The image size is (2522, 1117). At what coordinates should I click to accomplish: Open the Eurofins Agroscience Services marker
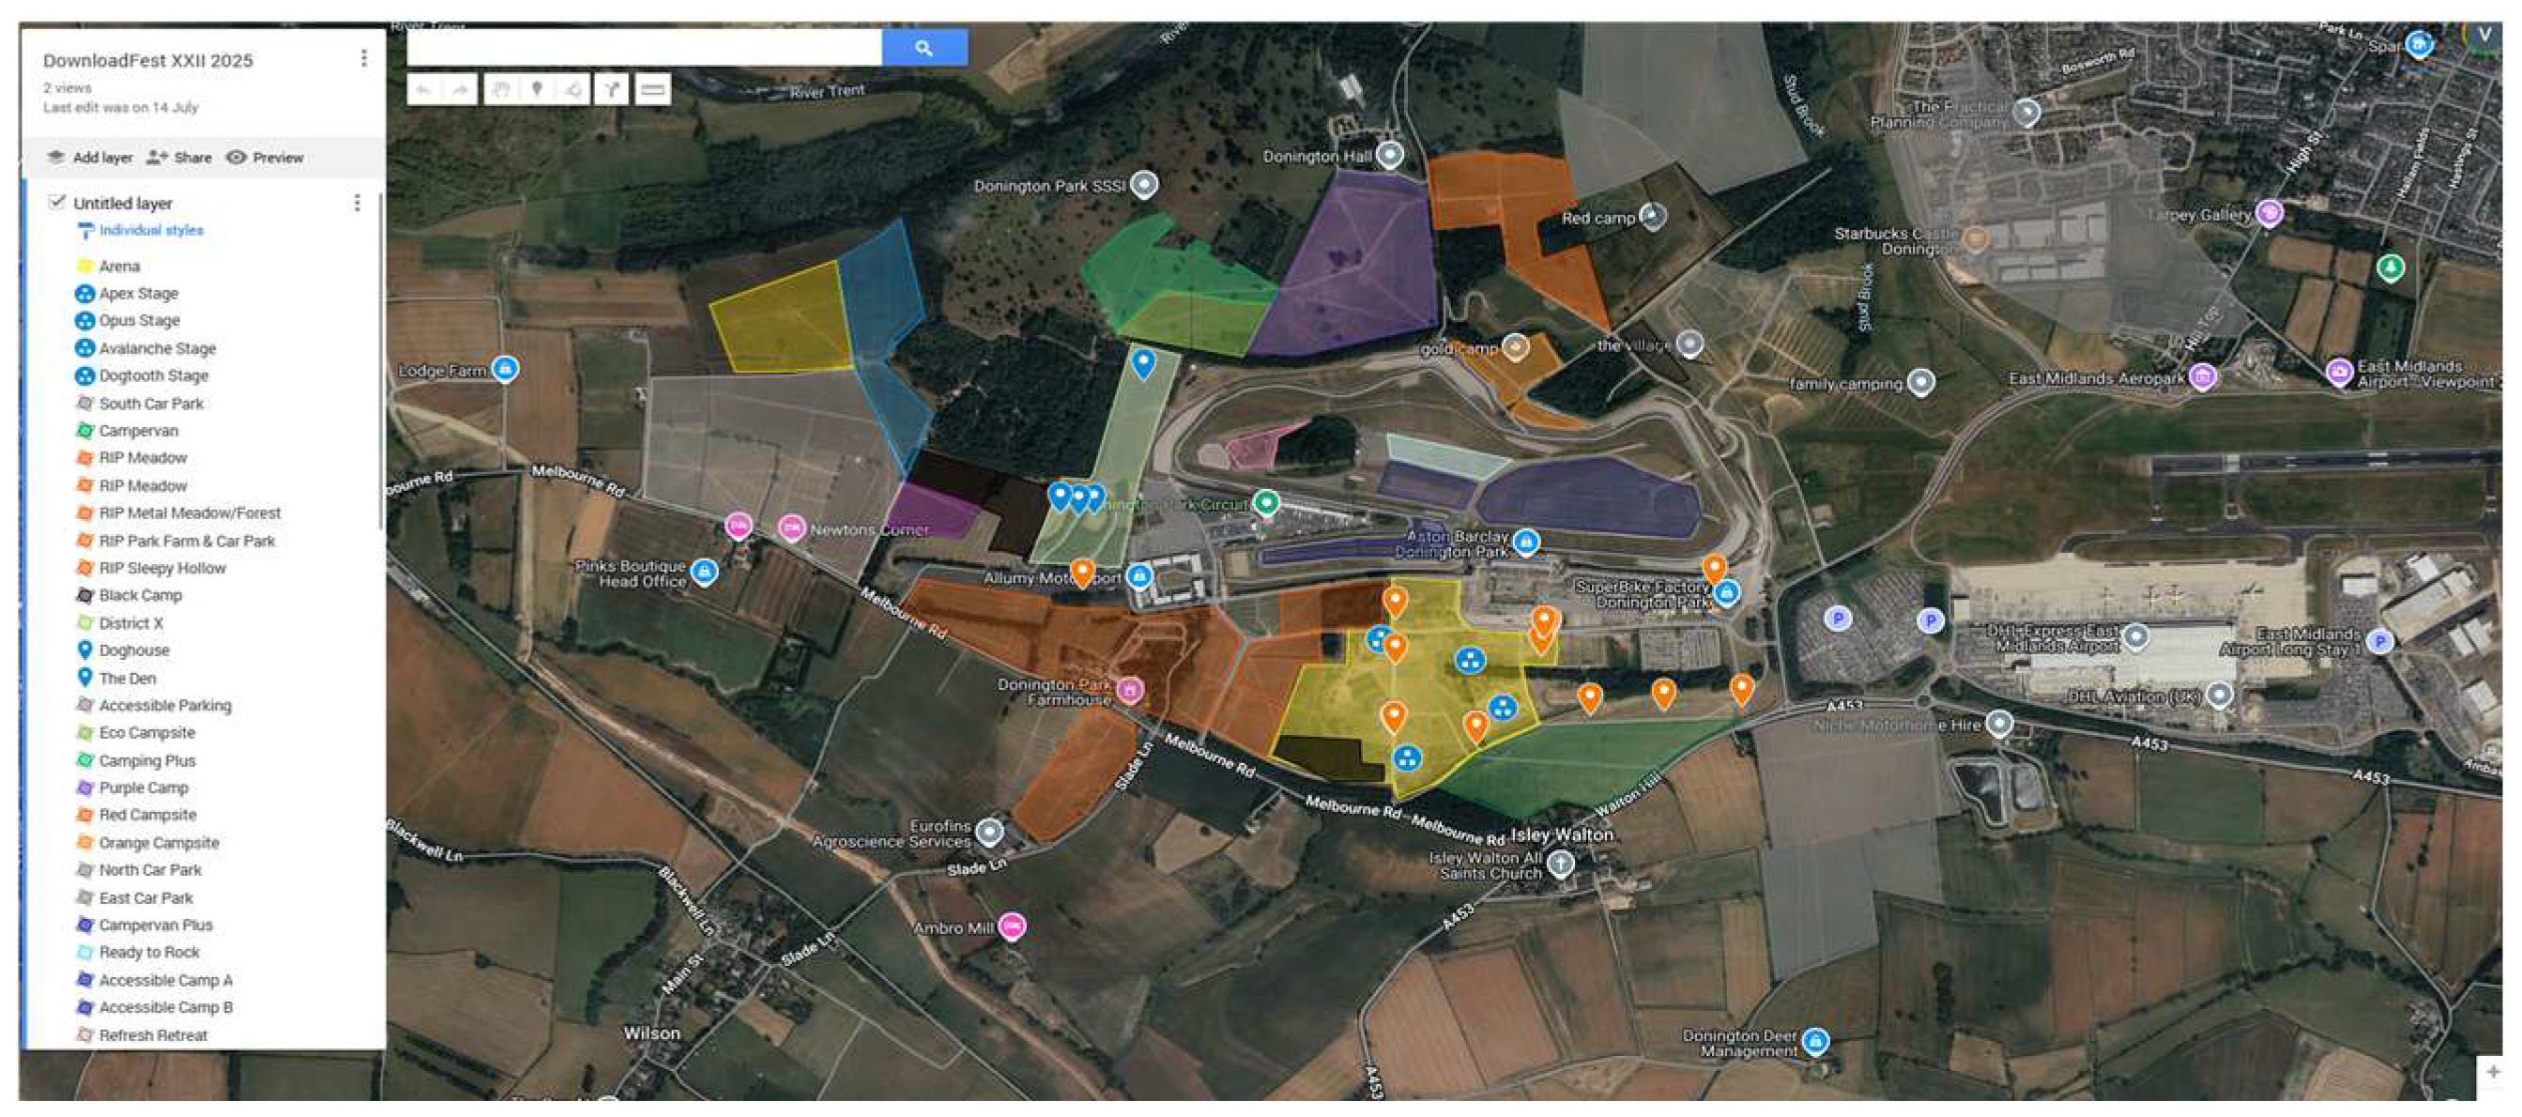pyautogui.click(x=990, y=833)
